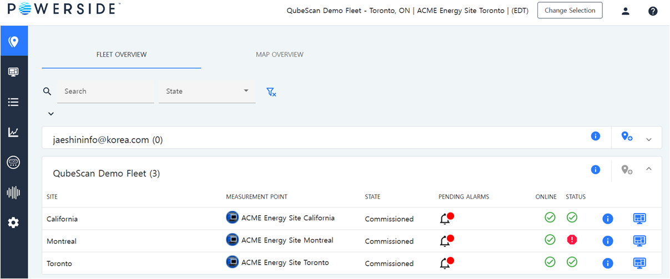This screenshot has width=670, height=279.
Task: Click Commissioned state in California row
Action: pyautogui.click(x=389, y=219)
